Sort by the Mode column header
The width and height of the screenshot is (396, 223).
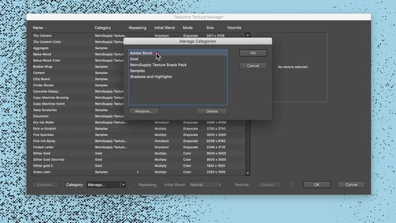click(187, 27)
